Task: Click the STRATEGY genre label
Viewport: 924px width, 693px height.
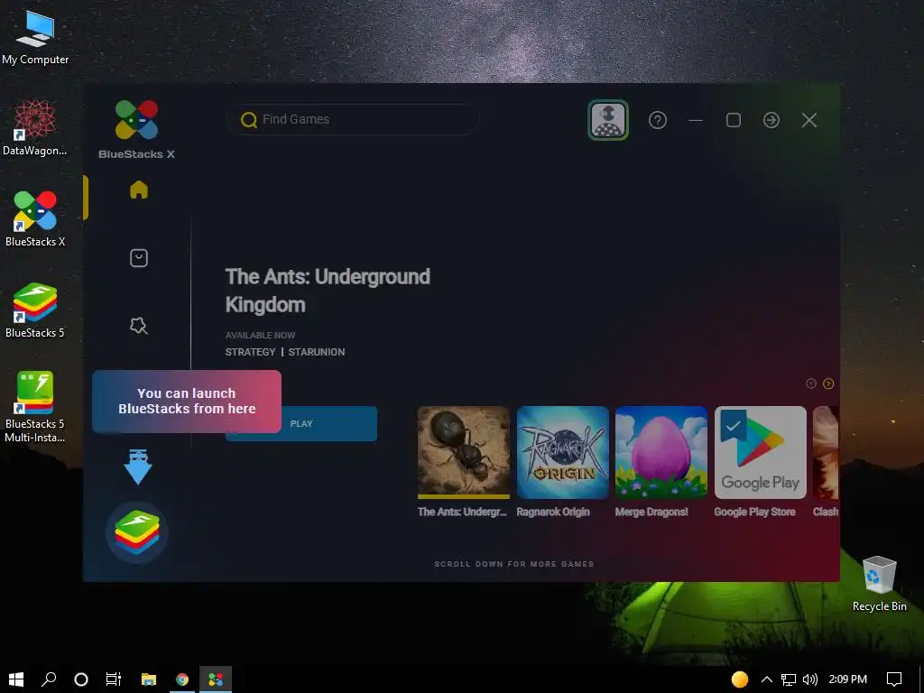Action: tap(251, 352)
